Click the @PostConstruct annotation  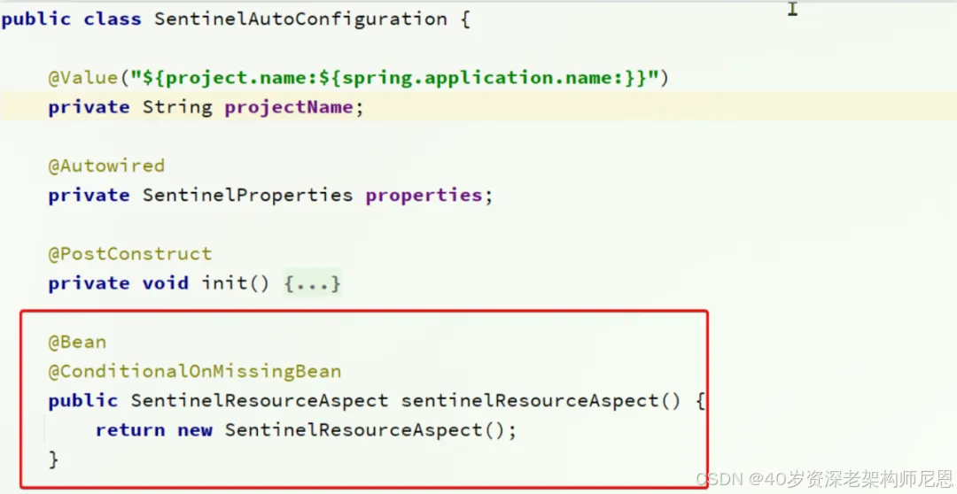(130, 254)
